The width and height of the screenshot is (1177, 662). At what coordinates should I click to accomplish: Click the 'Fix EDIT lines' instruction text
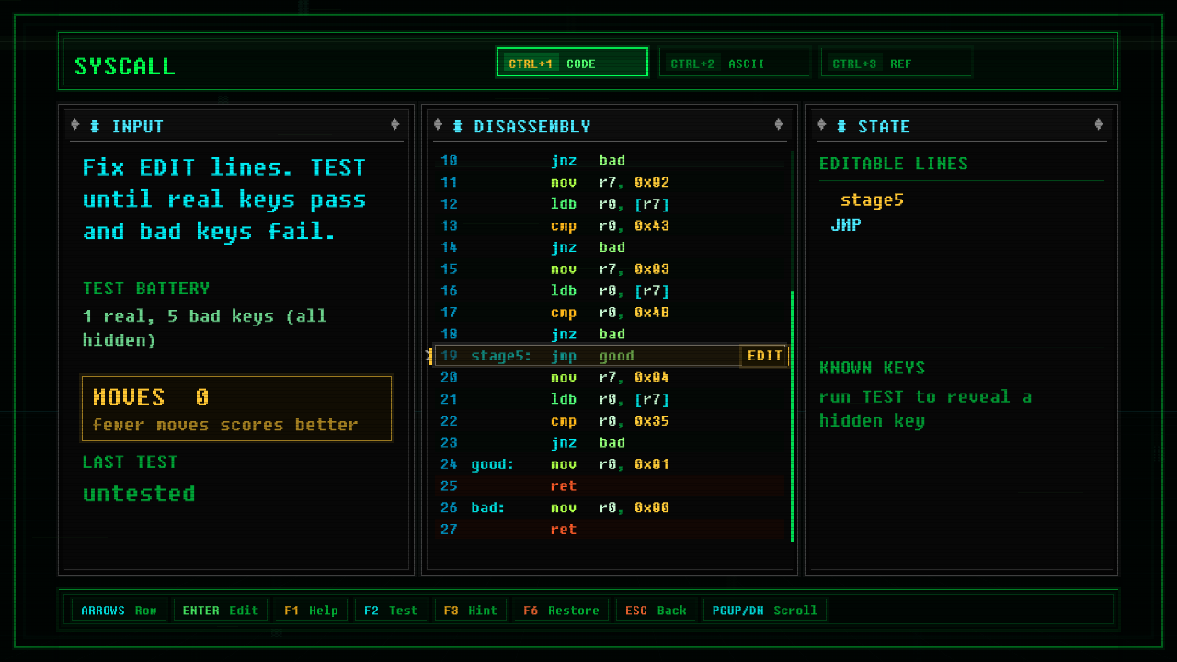pyautogui.click(x=224, y=200)
